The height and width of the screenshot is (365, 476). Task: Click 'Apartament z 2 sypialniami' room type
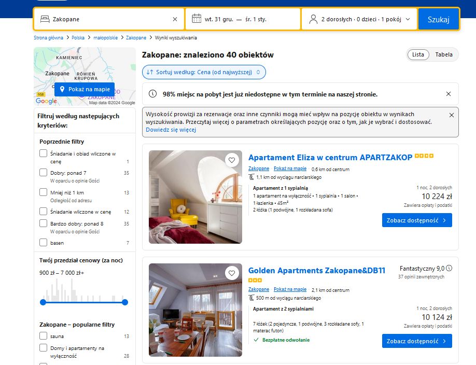[x=283, y=309]
